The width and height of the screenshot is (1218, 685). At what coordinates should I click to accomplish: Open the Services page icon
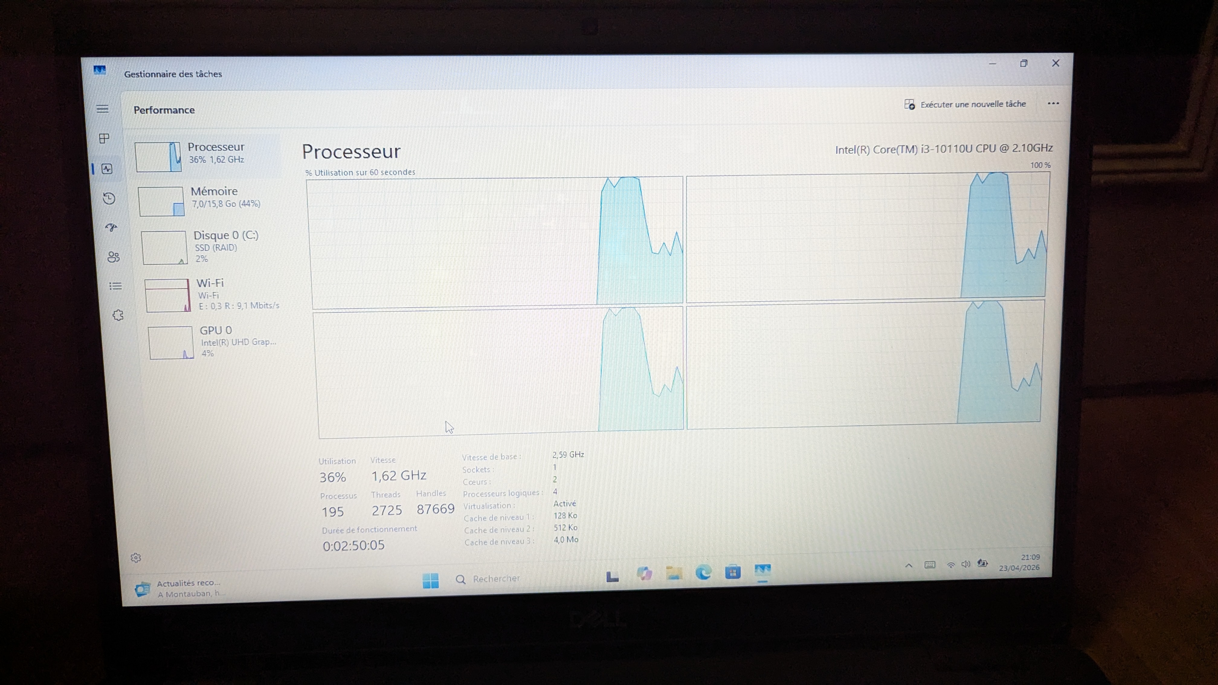click(118, 315)
